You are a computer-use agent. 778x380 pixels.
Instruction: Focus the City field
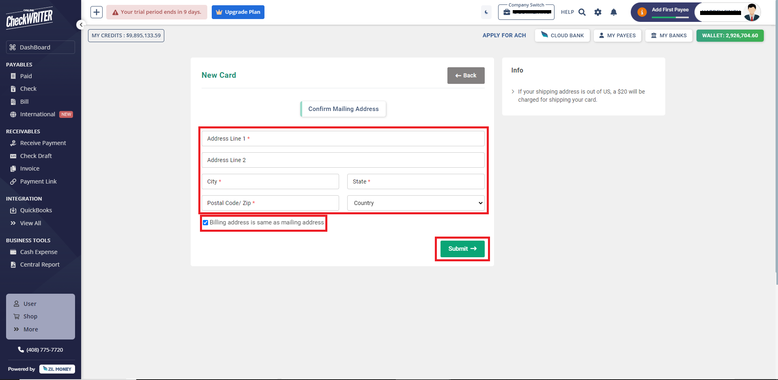270,181
